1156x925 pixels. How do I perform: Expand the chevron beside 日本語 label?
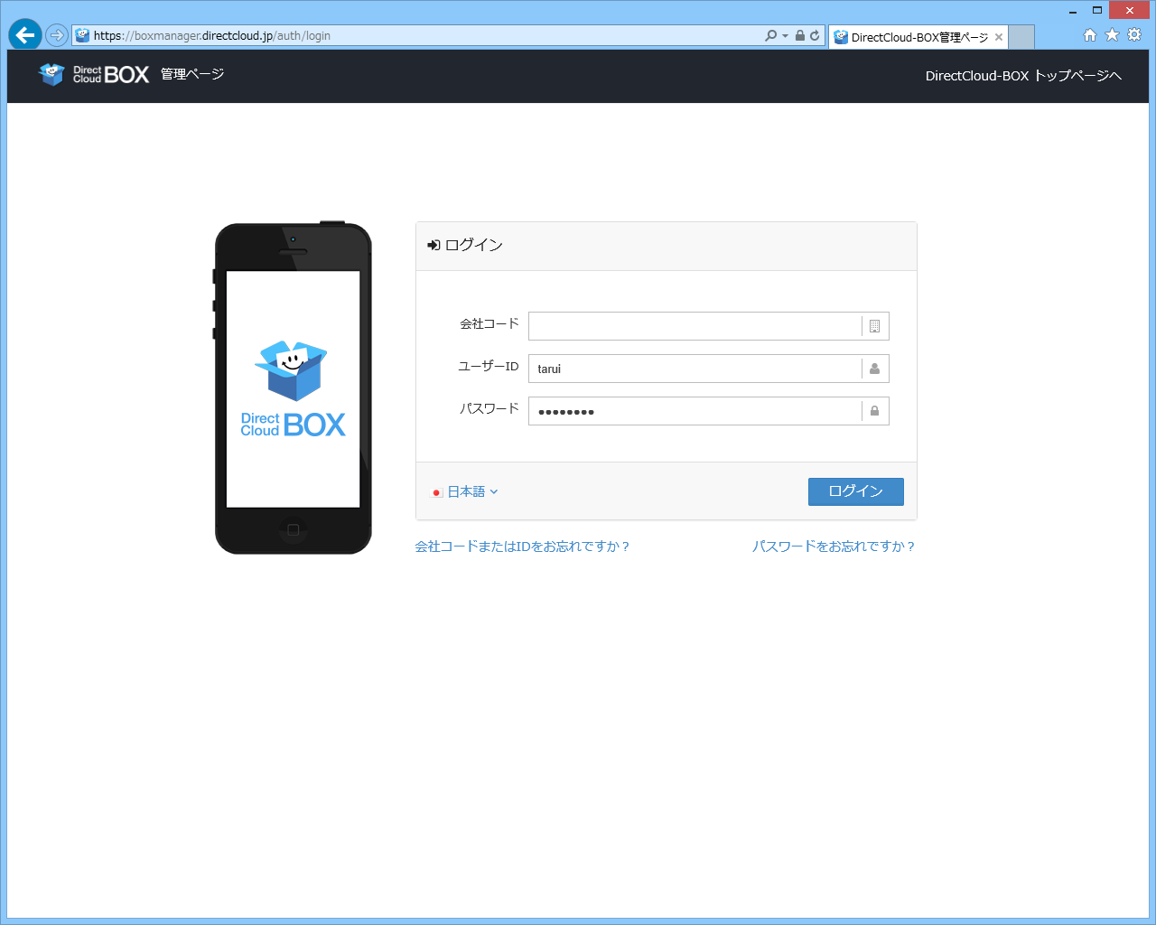493,491
